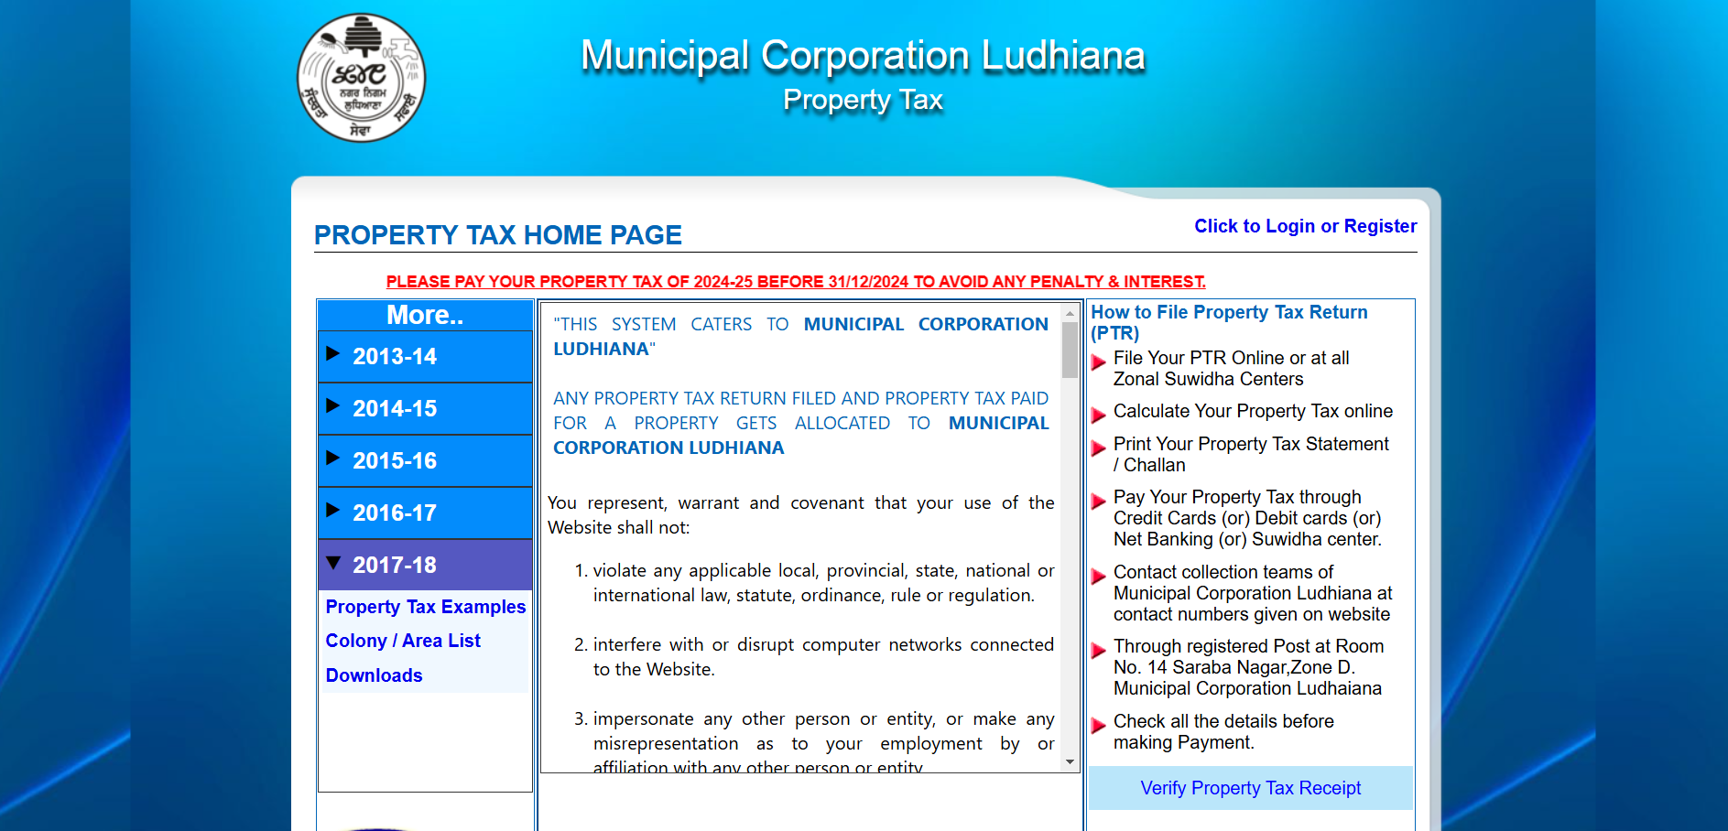Open Verify Property Tax Receipt link
This screenshot has width=1728, height=831.
click(1251, 788)
